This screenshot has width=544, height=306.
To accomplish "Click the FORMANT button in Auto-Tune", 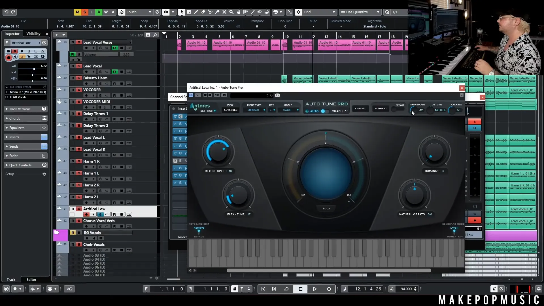I will click(x=381, y=109).
